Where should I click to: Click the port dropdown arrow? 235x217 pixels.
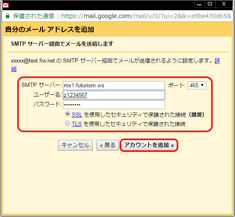(202, 85)
